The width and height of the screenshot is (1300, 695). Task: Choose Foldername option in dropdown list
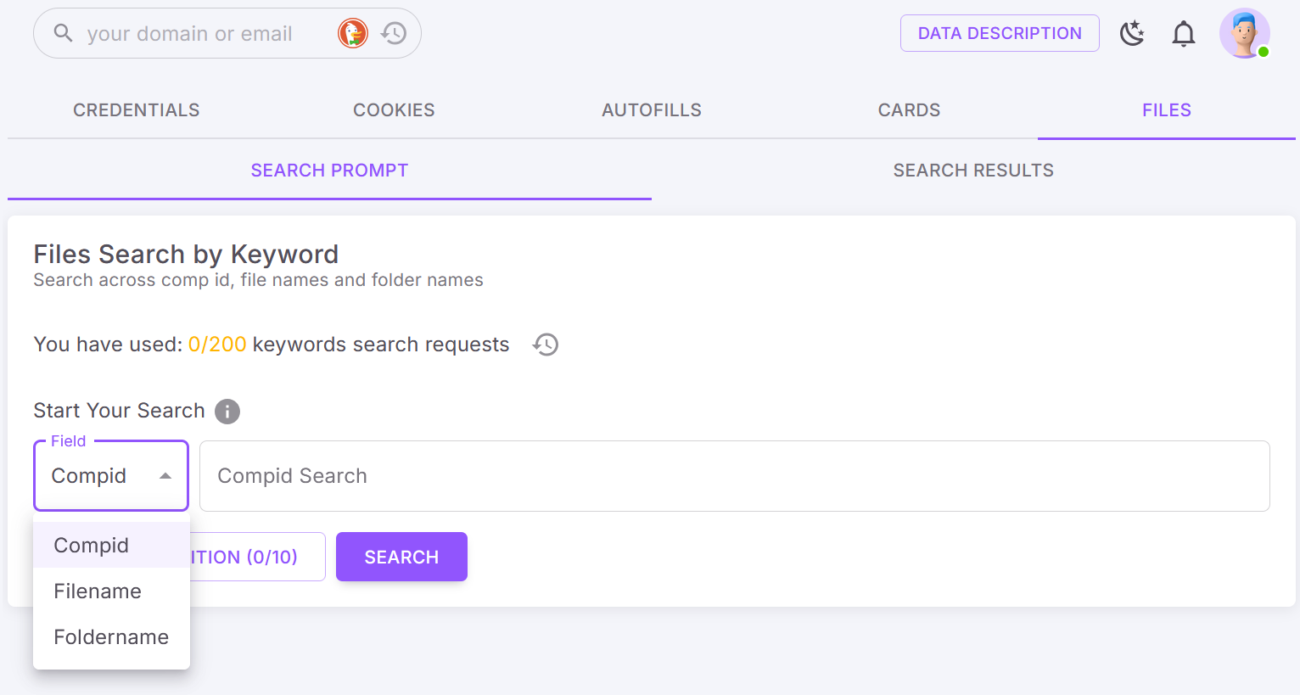111,636
